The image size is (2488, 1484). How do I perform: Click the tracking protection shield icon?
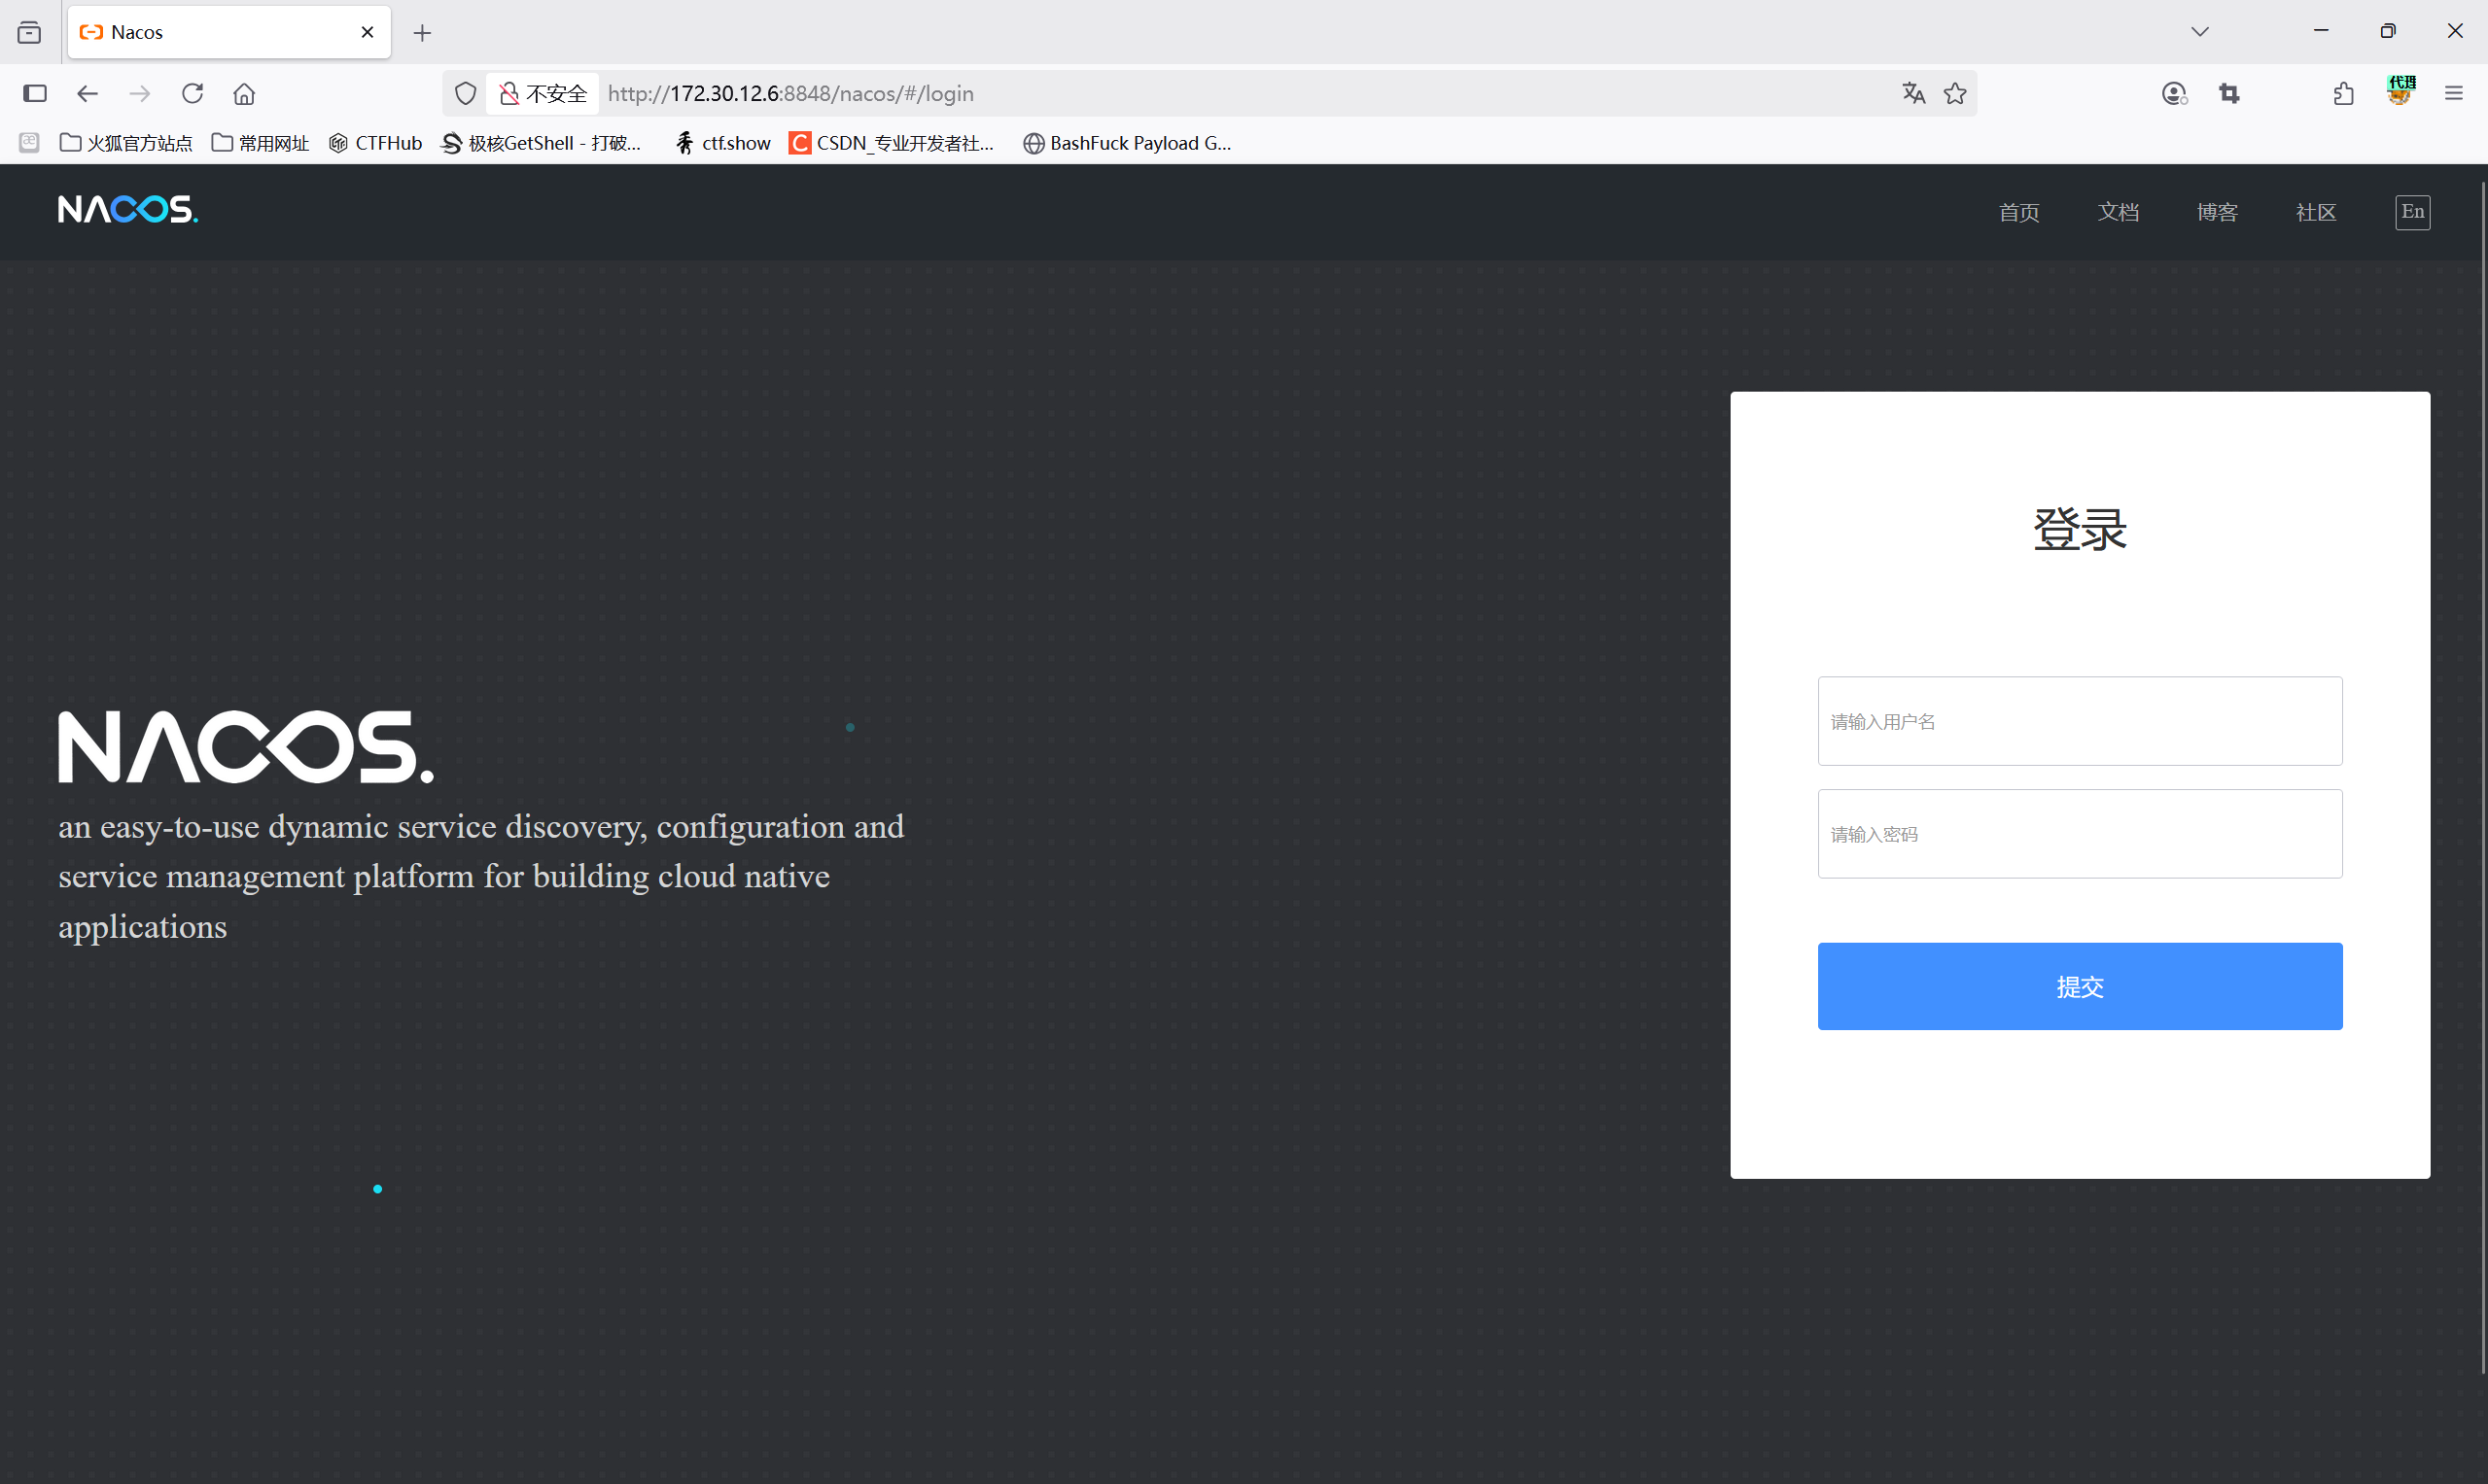[x=465, y=94]
